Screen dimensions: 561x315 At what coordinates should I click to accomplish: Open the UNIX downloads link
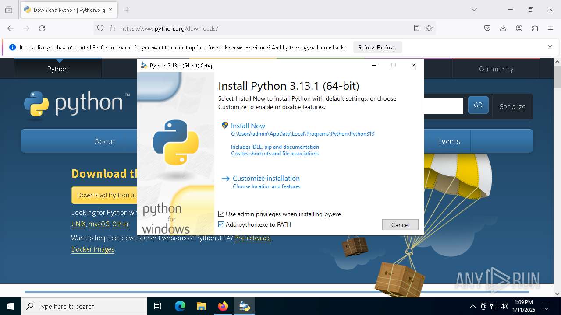pyautogui.click(x=78, y=224)
